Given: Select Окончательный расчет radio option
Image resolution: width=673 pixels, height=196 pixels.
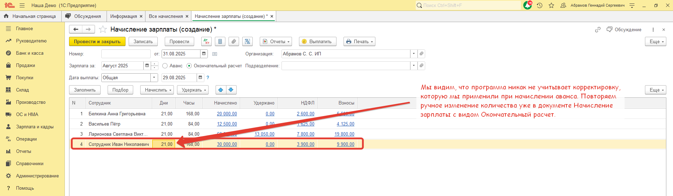Looking at the screenshot, I should pos(189,66).
